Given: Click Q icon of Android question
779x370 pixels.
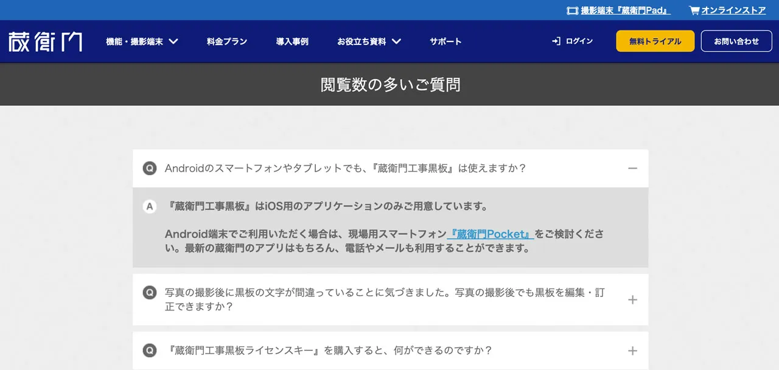Looking at the screenshot, I should [x=150, y=168].
